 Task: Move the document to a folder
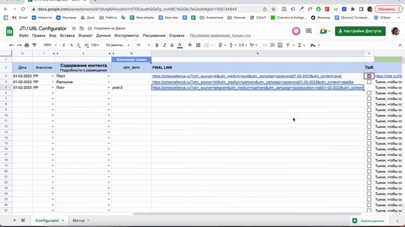pos(82,28)
